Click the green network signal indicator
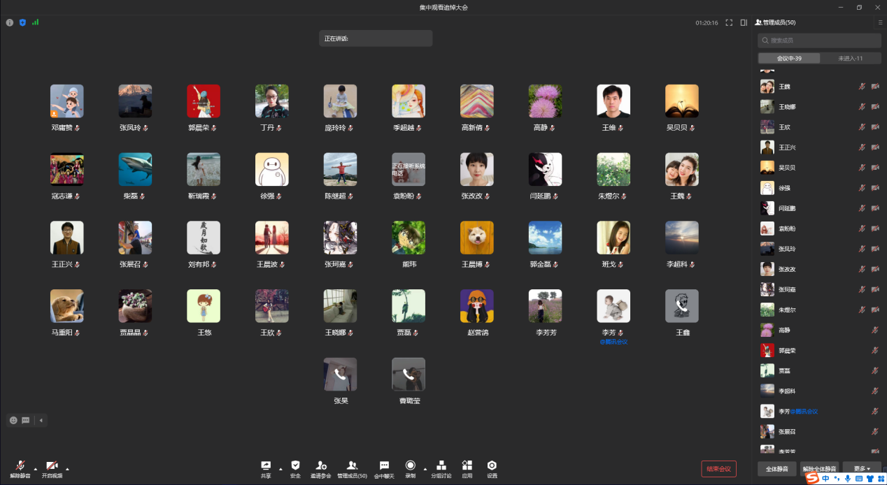Image resolution: width=887 pixels, height=485 pixels. [35, 22]
